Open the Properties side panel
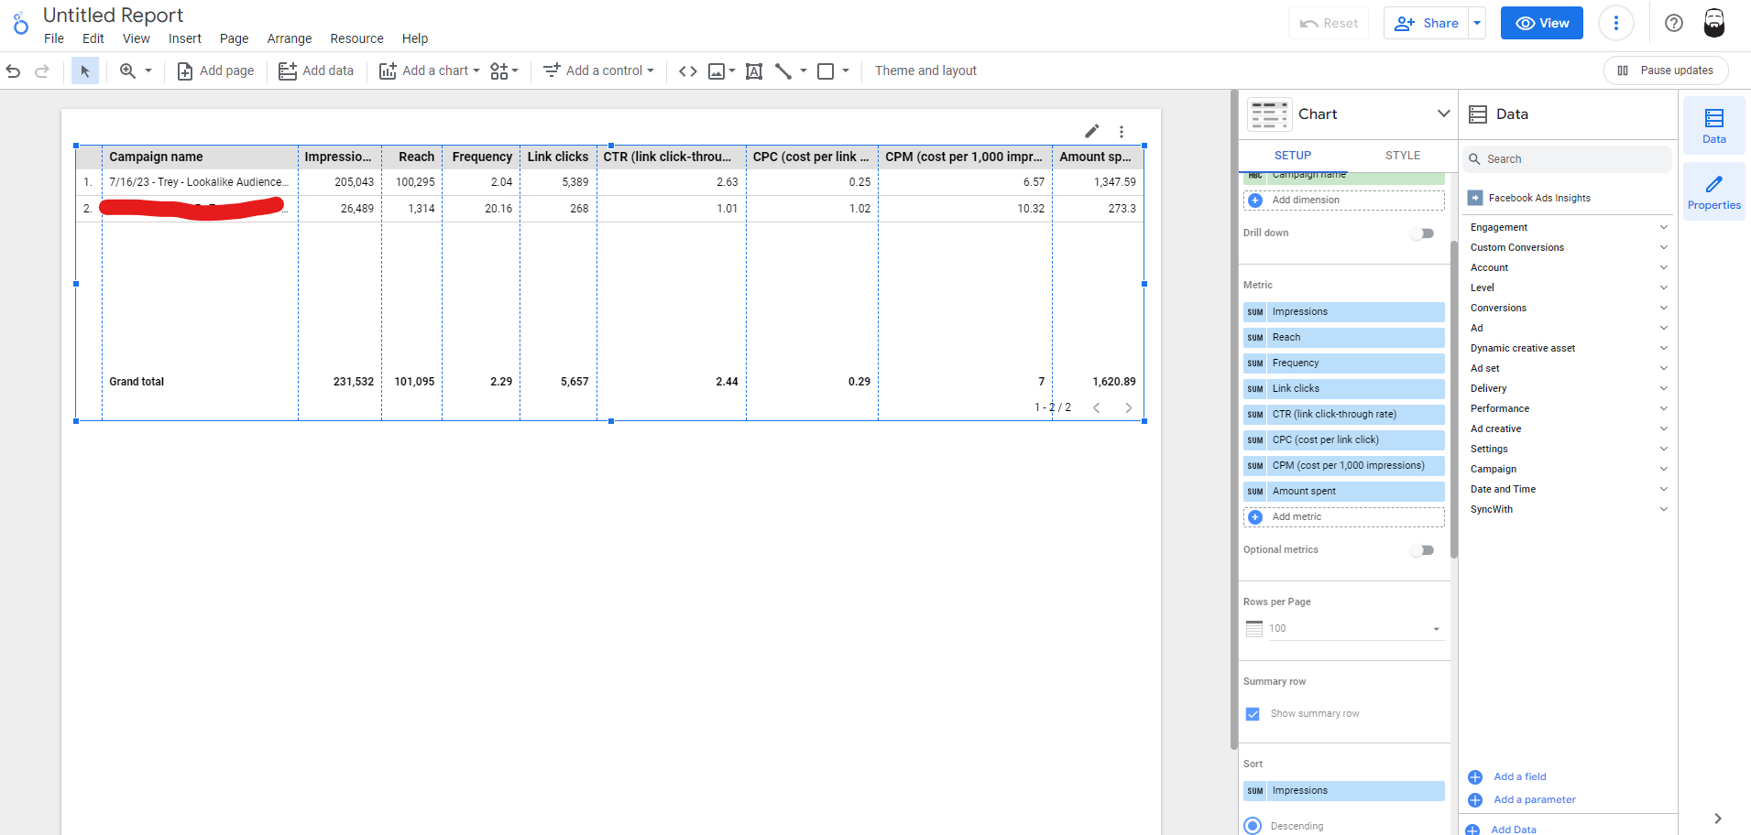The image size is (1751, 835). (1713, 191)
